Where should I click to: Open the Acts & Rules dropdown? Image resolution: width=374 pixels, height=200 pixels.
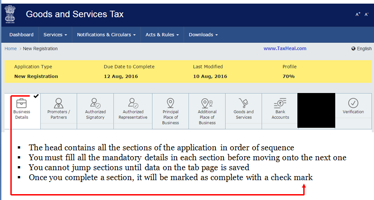(x=162, y=35)
